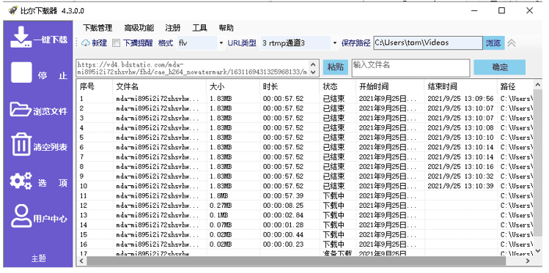
Task: Click the horizontal scrollbar right arrow
Action: (528, 261)
